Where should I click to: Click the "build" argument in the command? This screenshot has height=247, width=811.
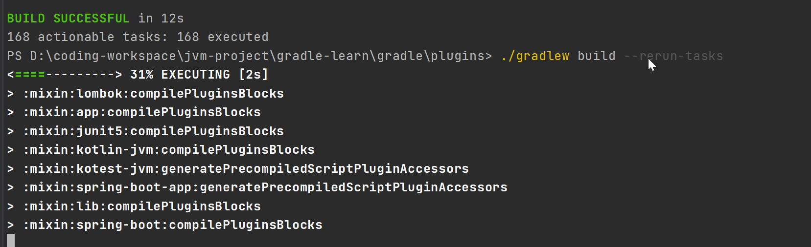596,56
